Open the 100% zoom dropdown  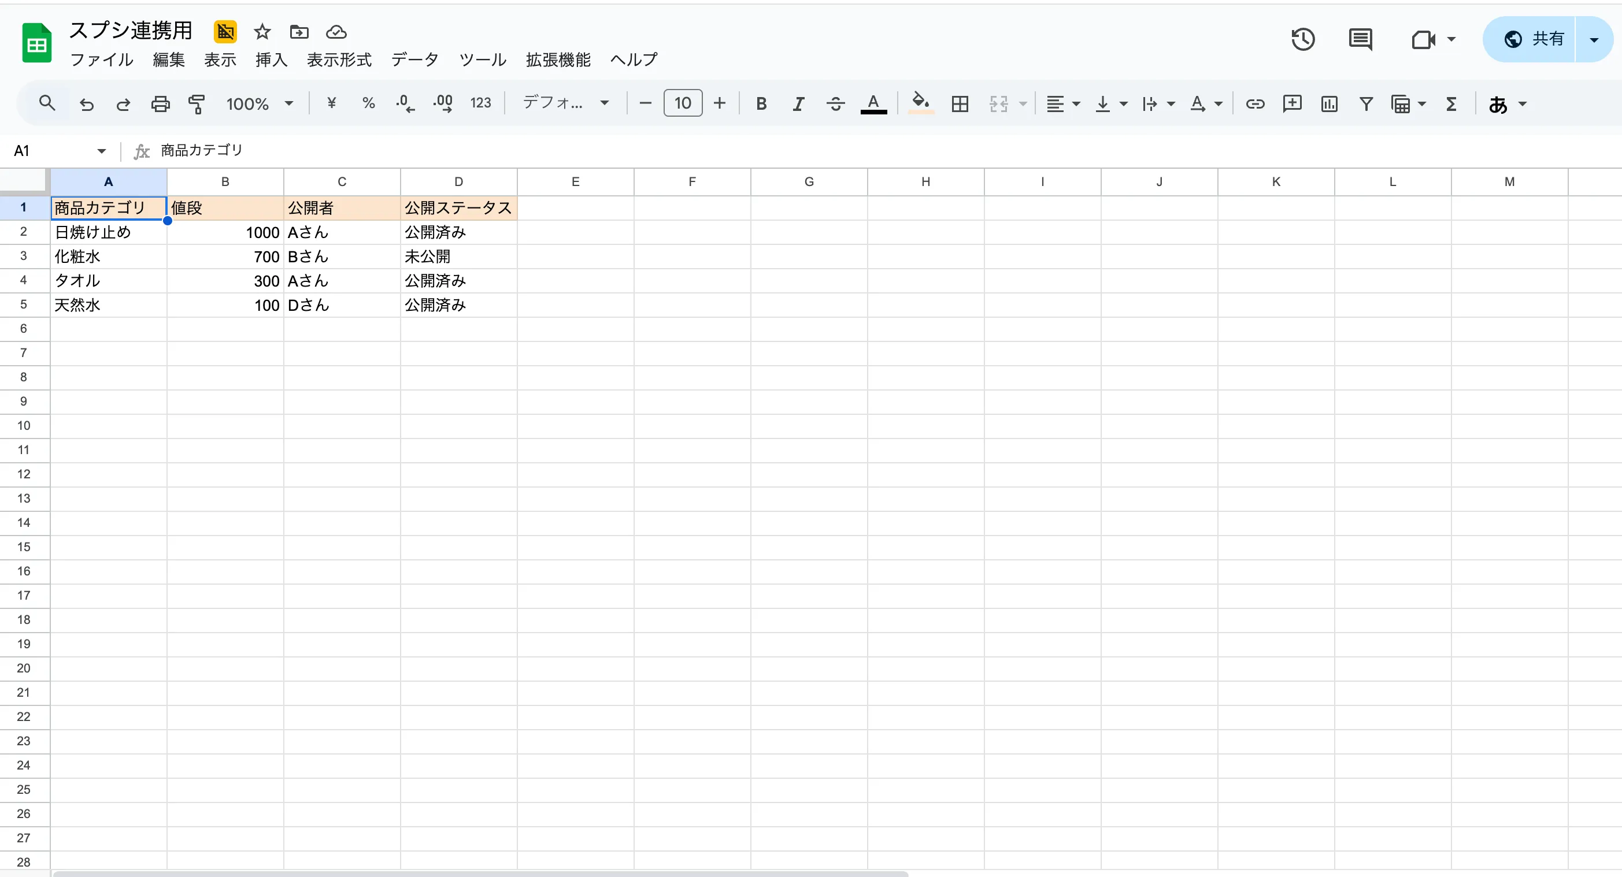tap(260, 104)
